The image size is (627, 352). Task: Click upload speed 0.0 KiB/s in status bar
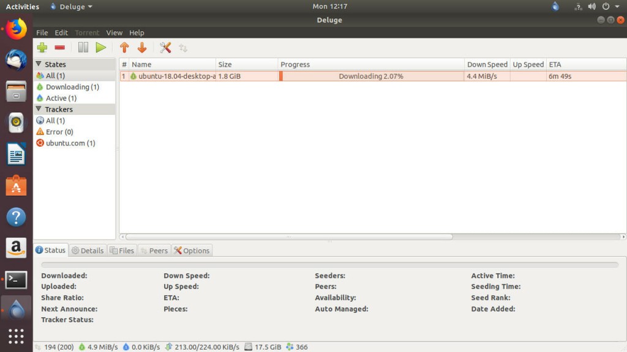tap(141, 347)
